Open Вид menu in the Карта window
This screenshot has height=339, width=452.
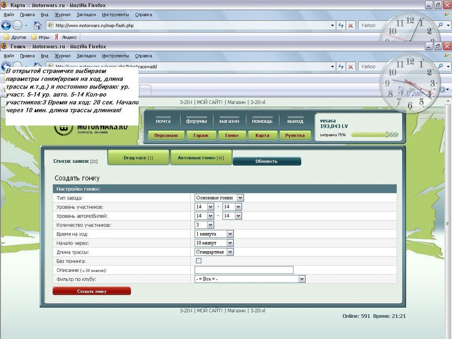tap(44, 15)
